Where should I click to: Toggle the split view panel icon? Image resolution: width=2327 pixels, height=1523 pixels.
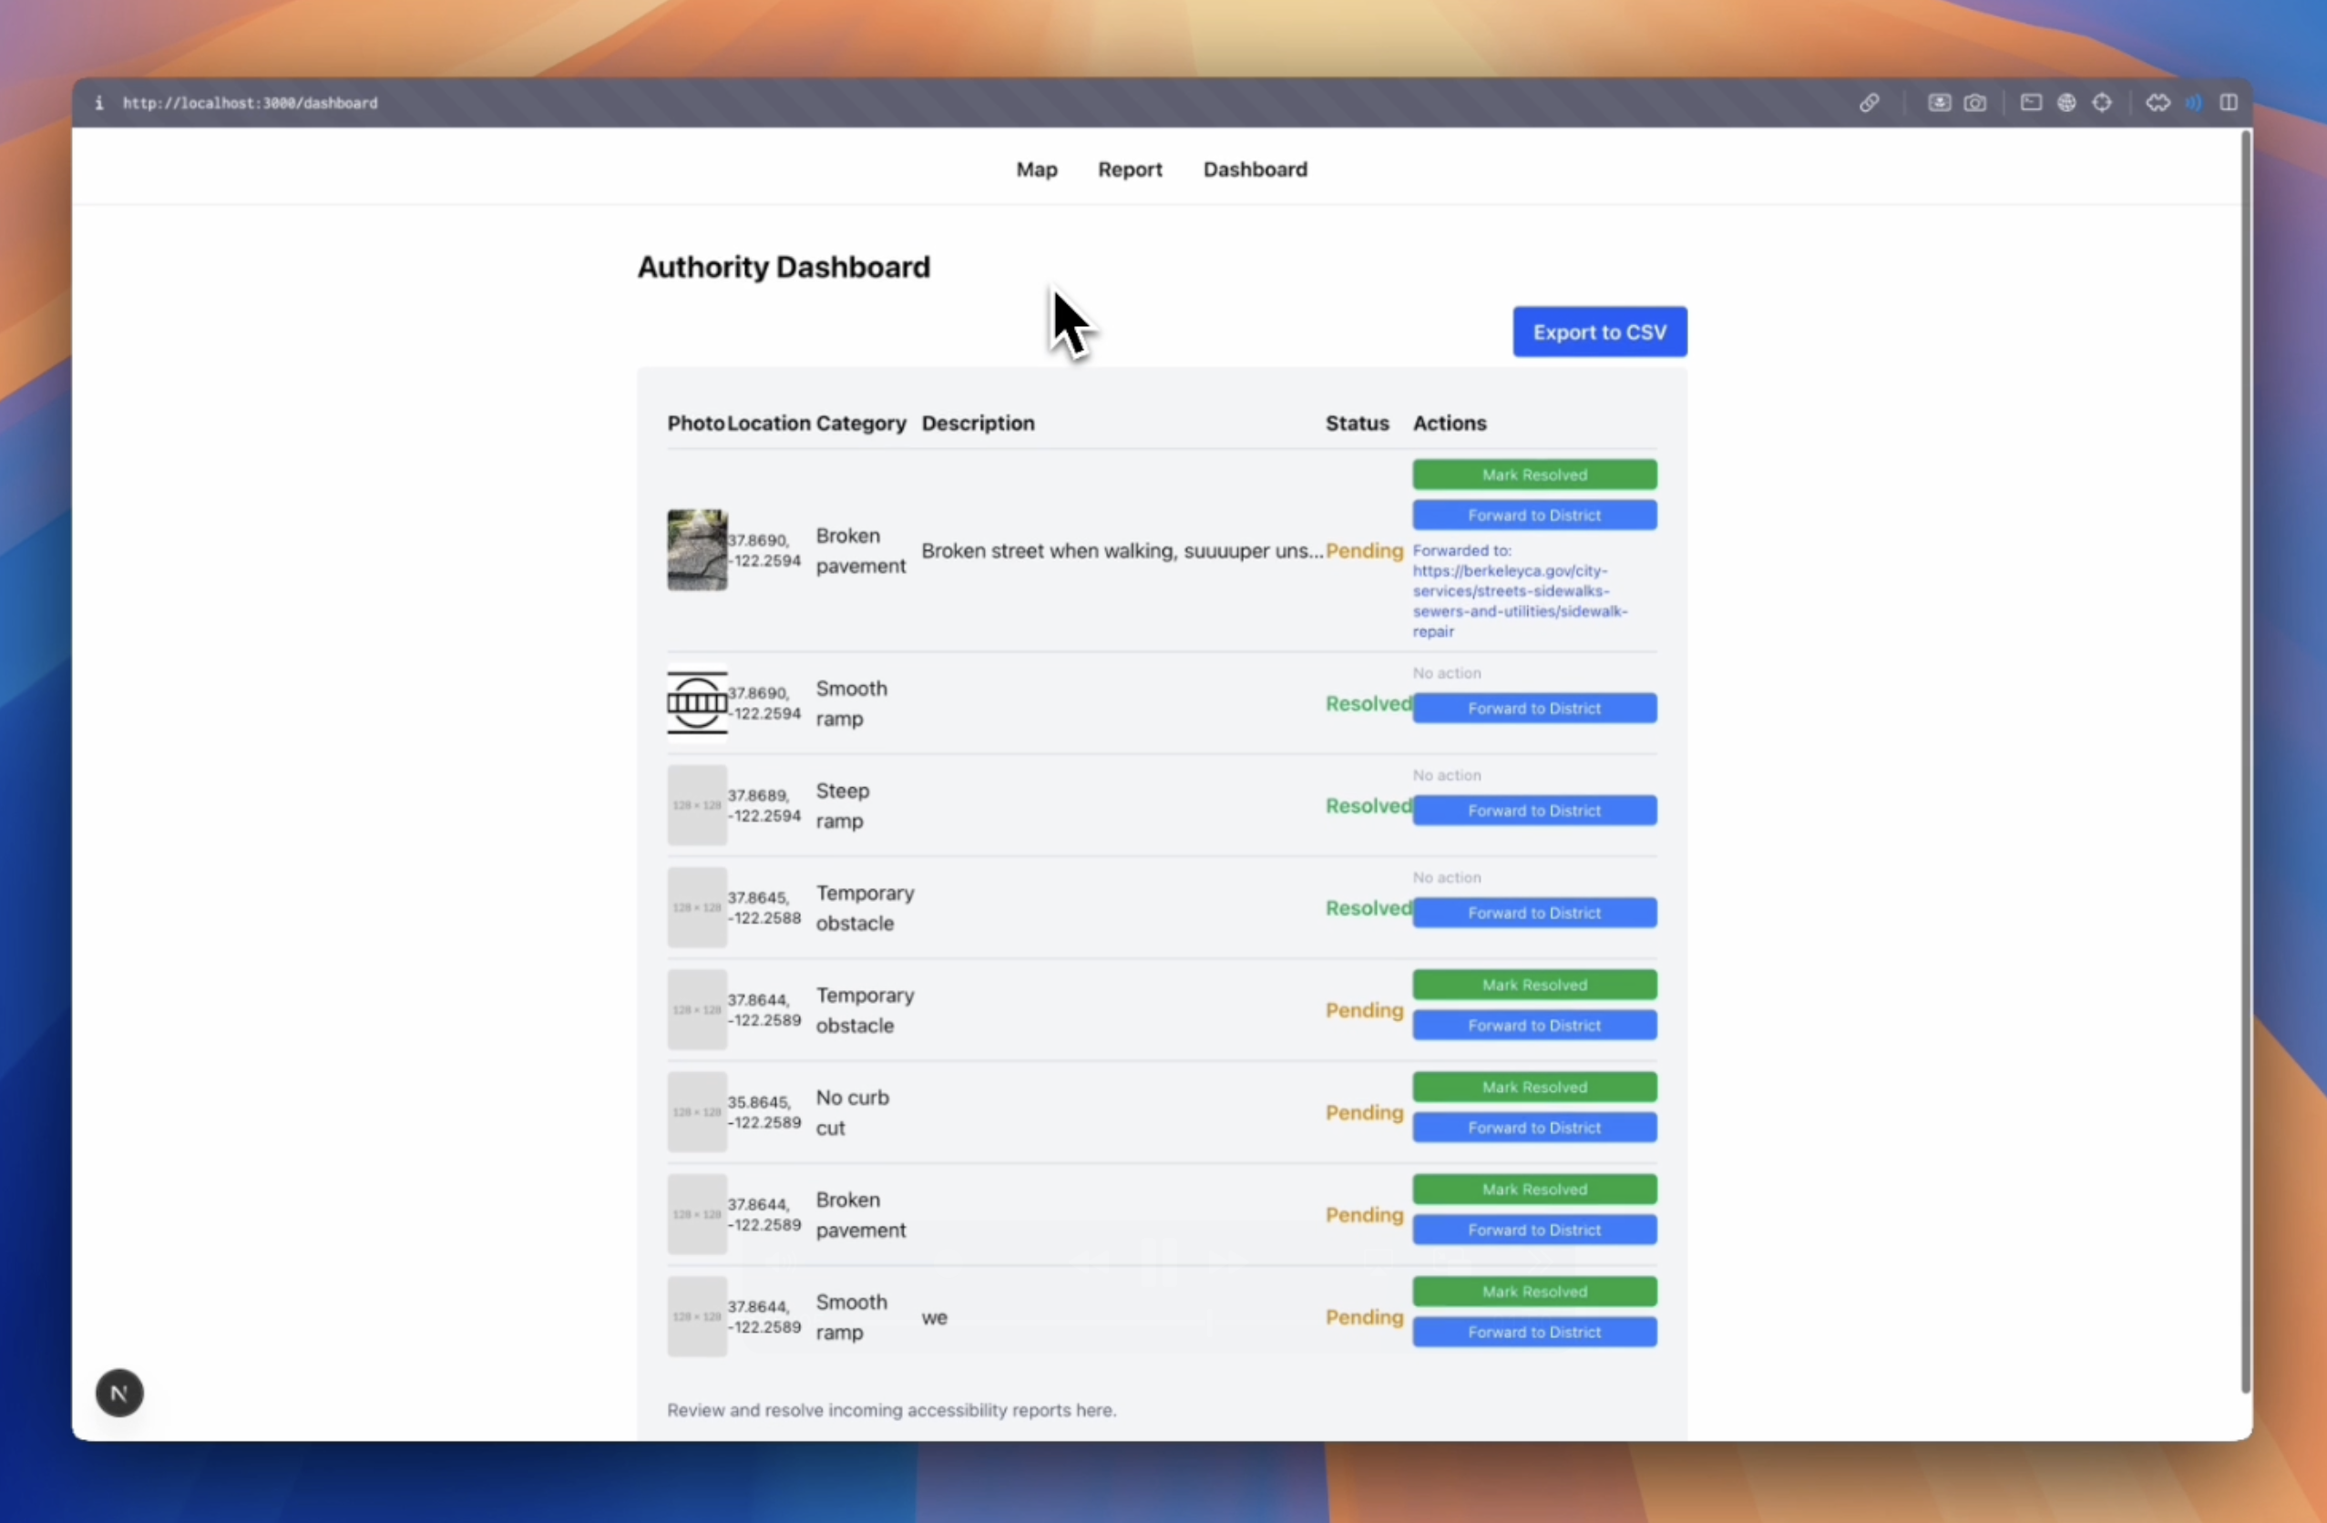click(2229, 103)
